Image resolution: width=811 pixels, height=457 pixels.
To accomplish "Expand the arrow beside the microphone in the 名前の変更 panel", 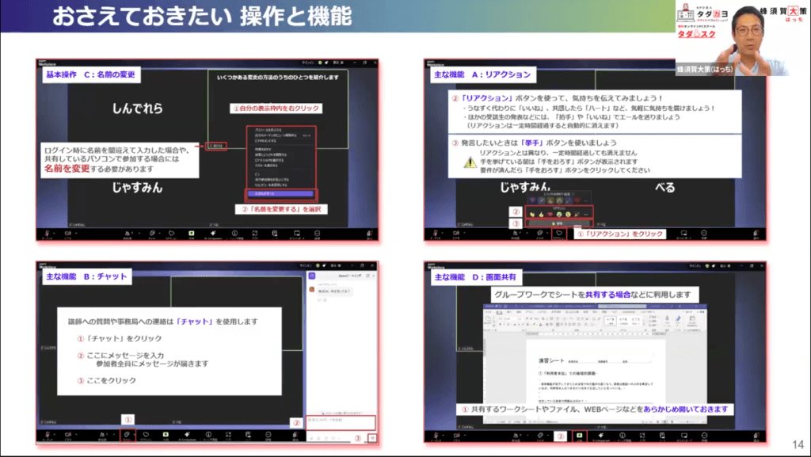I will pyautogui.click(x=55, y=232).
